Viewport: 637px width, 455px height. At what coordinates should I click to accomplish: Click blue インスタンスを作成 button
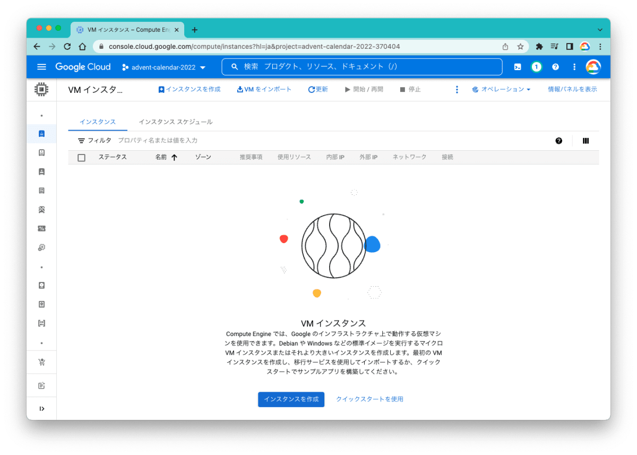291,399
